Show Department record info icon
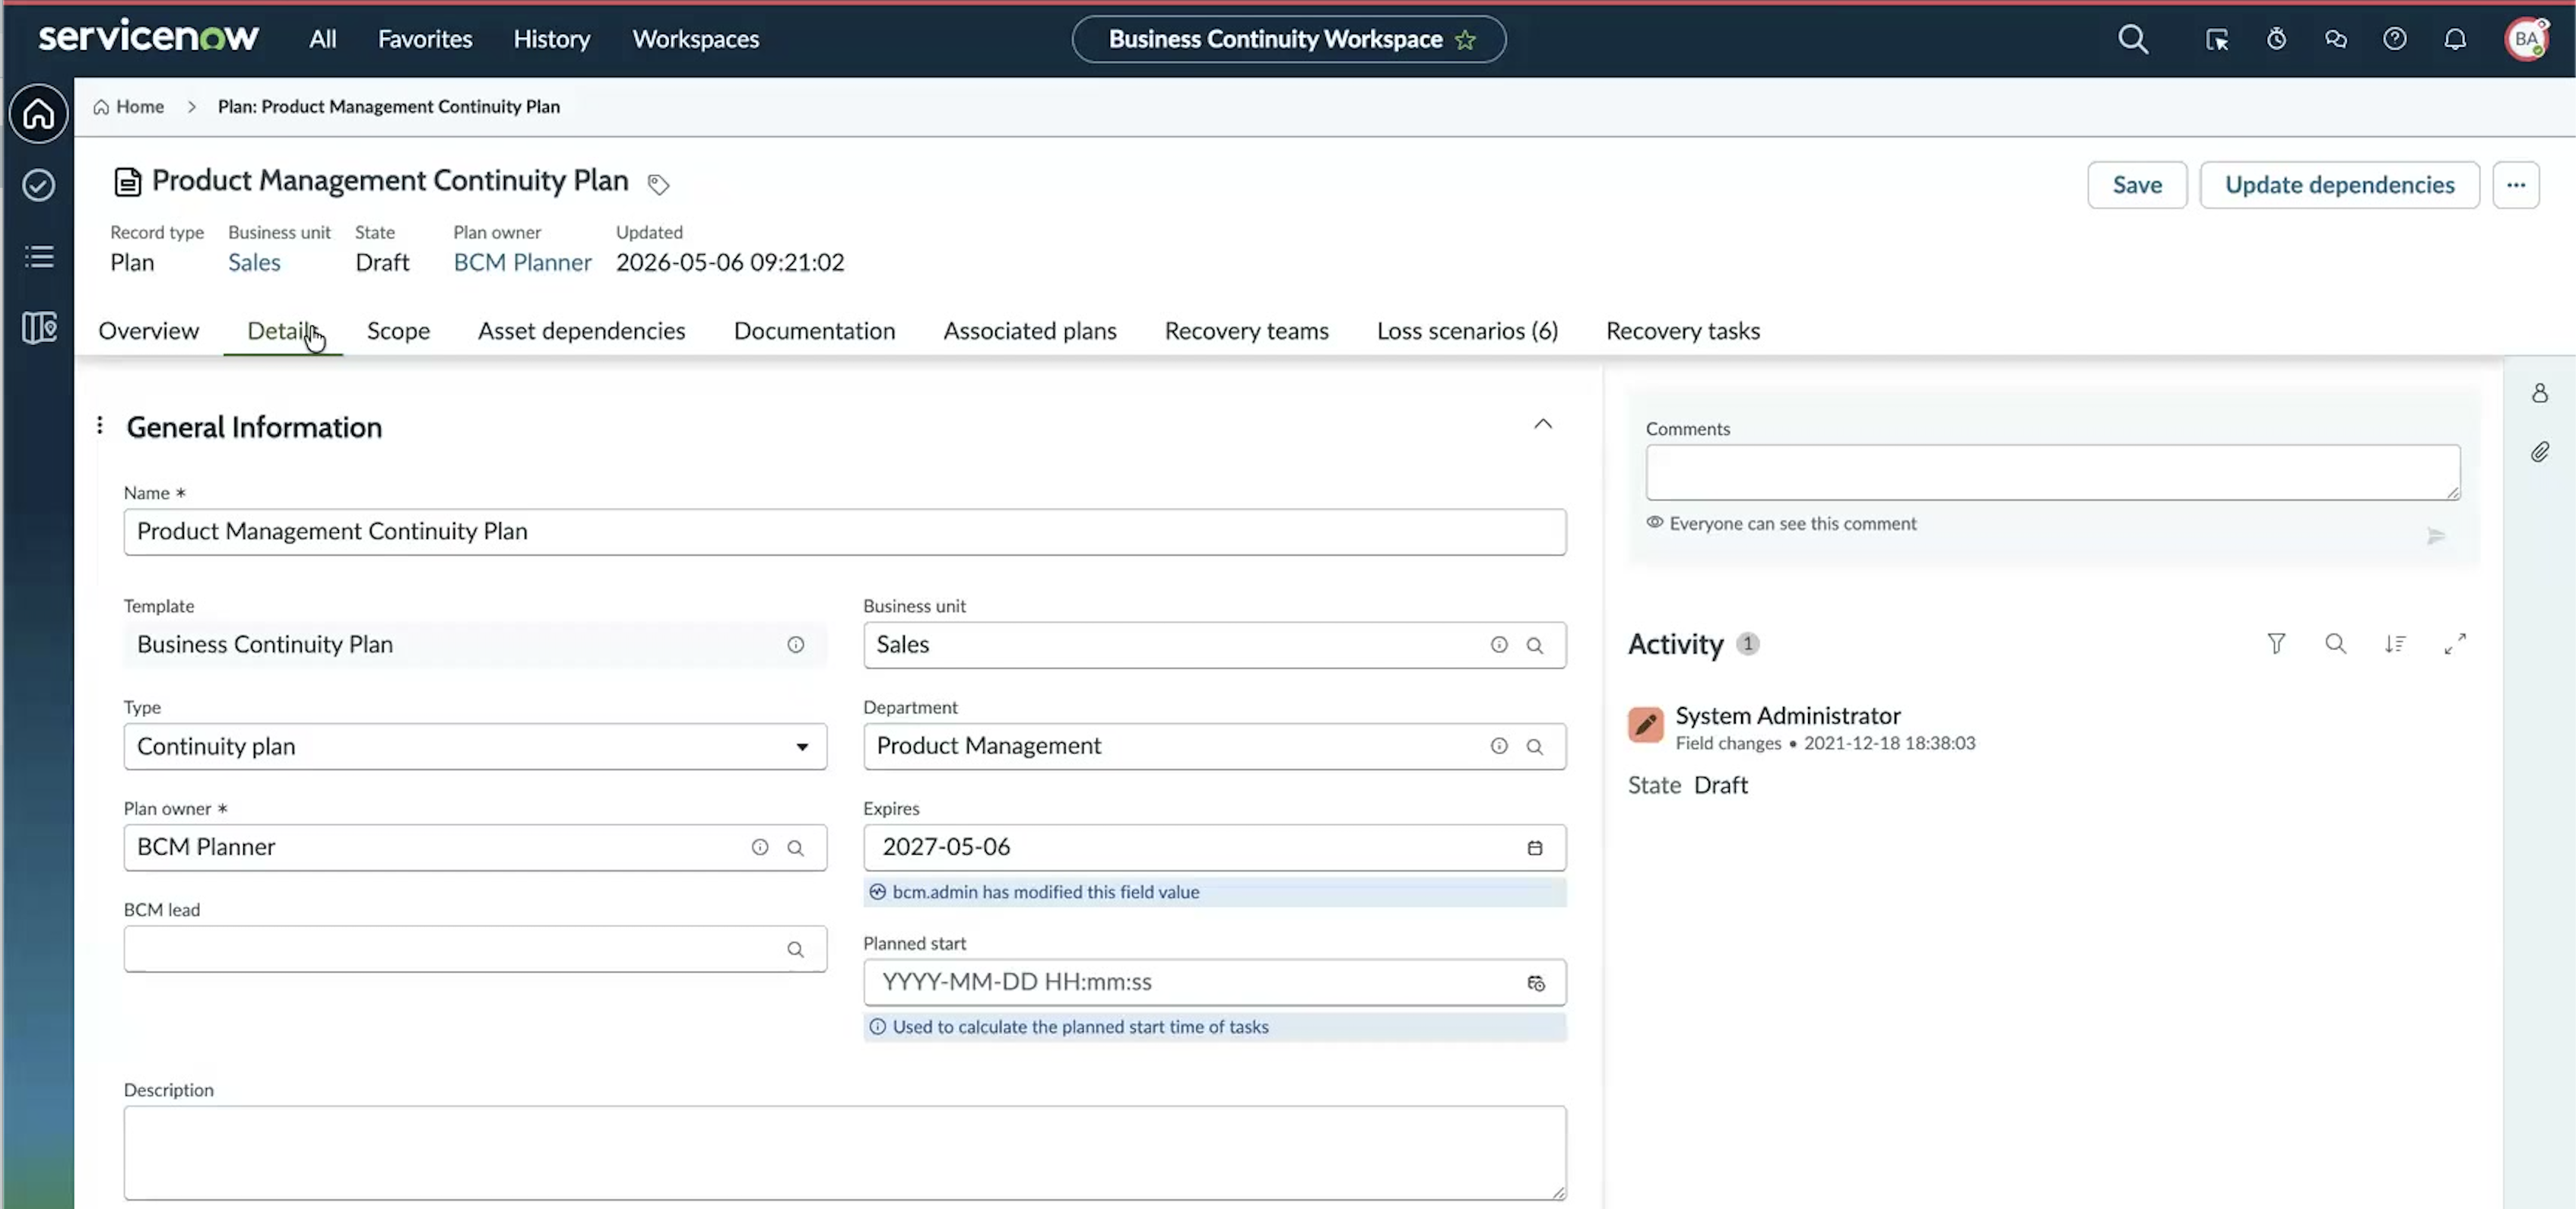The width and height of the screenshot is (2576, 1209). click(x=1498, y=746)
